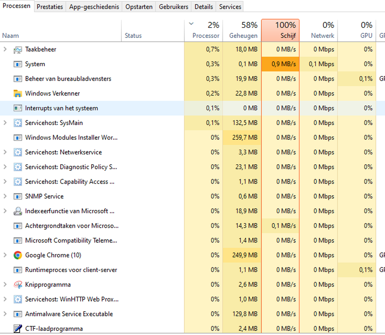385x335 pixels.
Task: Click the Runtimeproces voor client-server icon
Action: pyautogui.click(x=18, y=270)
